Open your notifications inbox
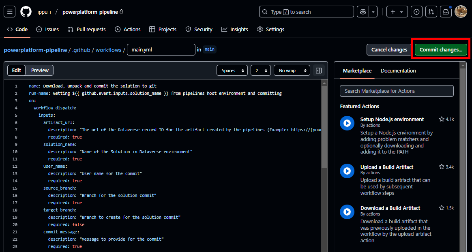The height and width of the screenshot is (252, 472). click(x=445, y=11)
